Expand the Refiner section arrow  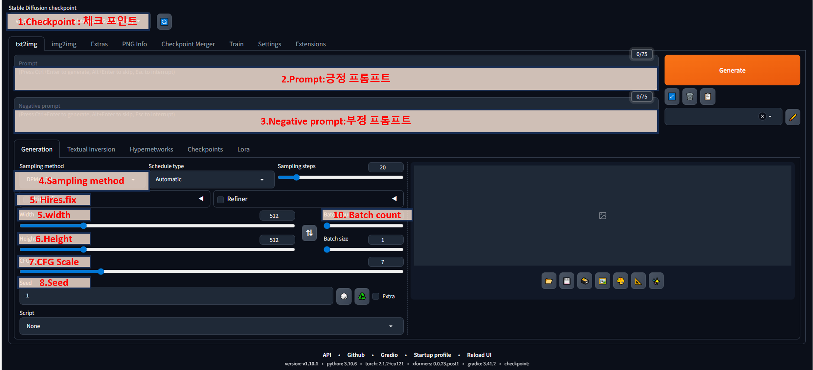tap(394, 199)
